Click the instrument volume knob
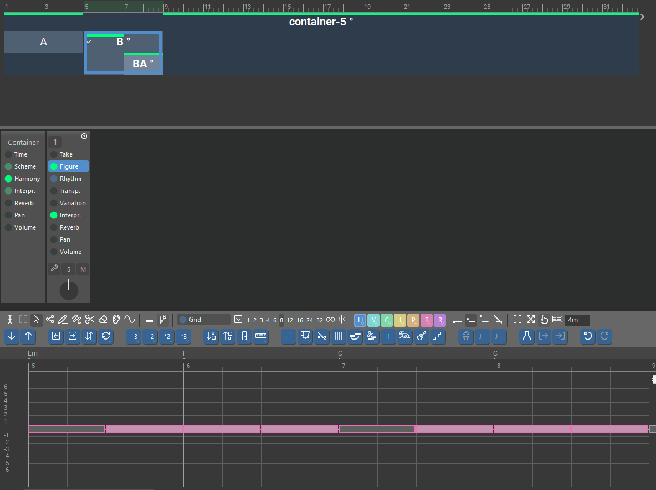Image resolution: width=656 pixels, height=490 pixels. coord(69,290)
